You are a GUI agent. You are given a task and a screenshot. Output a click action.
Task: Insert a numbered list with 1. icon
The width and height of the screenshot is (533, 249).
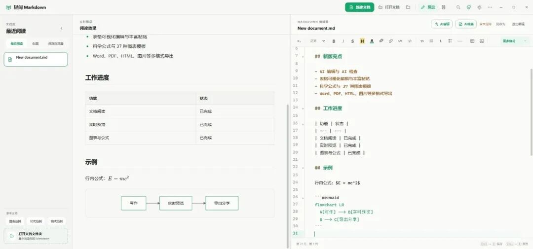(x=441, y=41)
